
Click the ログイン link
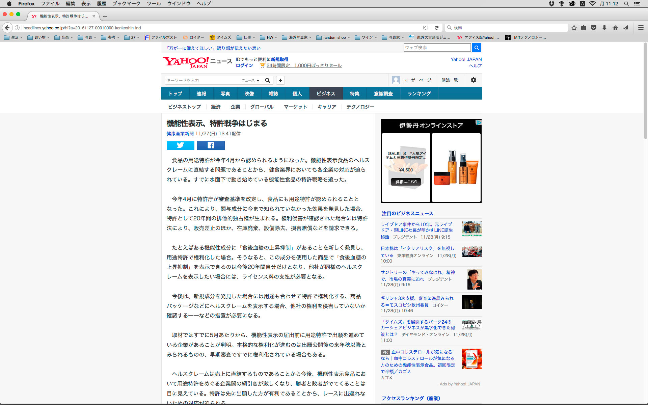coord(244,65)
